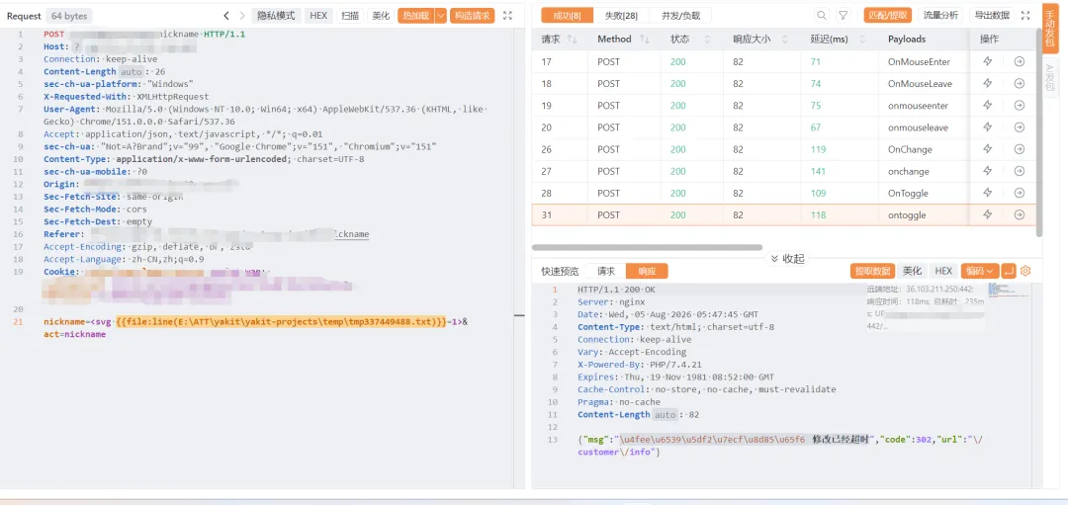Sort results by 延迟(ms) column
This screenshot has width=1068, height=505.
(863, 40)
